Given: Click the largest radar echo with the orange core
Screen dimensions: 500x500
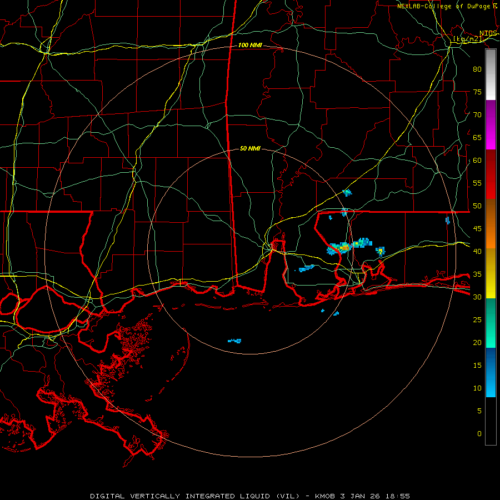Looking at the screenshot, I should 339,248.
